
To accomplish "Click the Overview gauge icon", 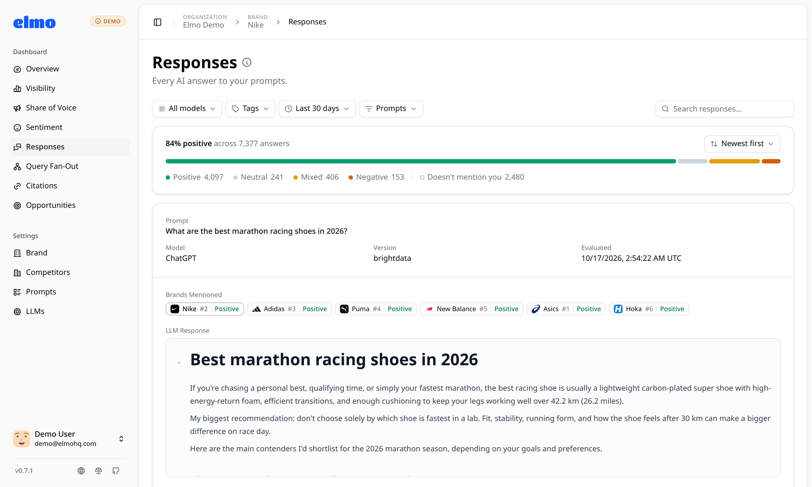I will 17,69.
